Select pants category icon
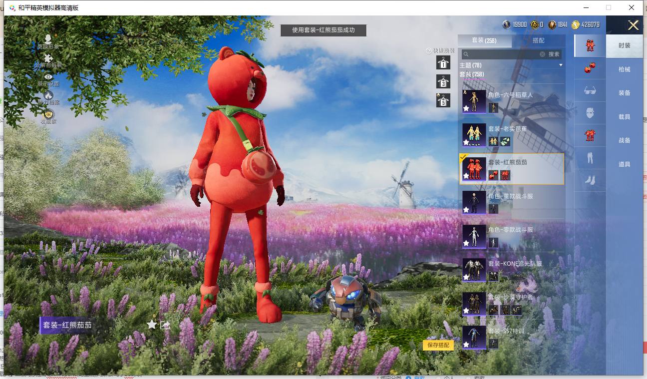 590,158
